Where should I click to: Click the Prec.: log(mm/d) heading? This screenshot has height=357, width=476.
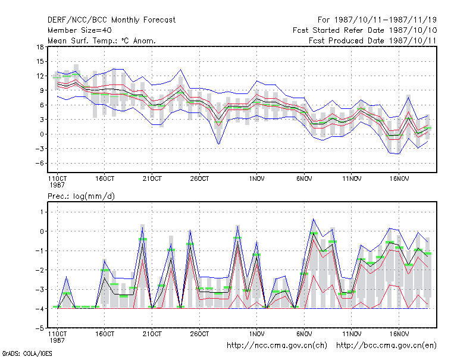[x=81, y=196]
